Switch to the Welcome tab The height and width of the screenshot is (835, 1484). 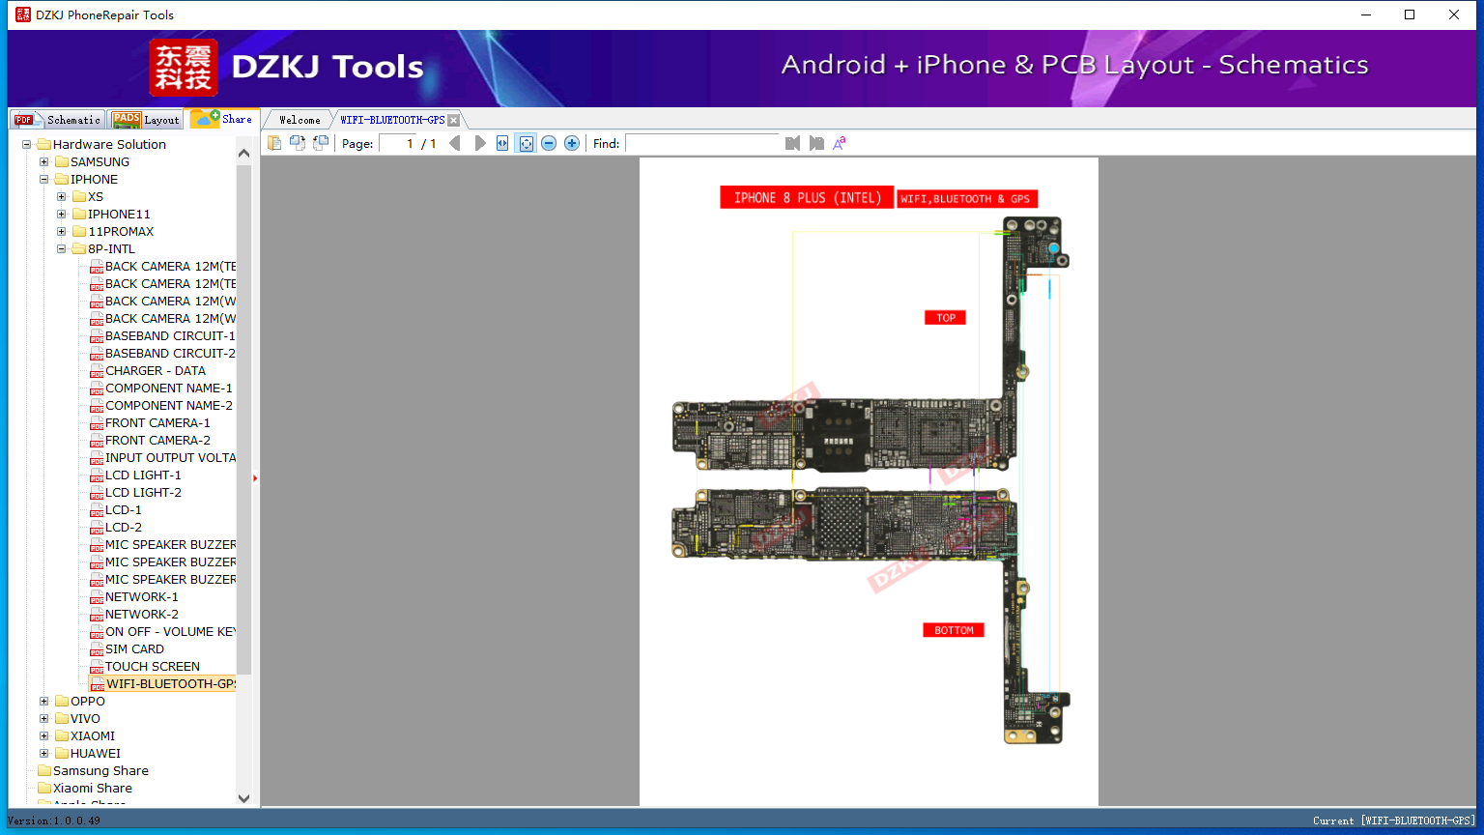coord(300,120)
